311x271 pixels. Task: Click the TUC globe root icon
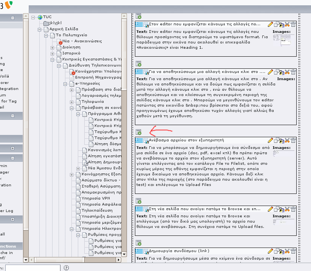(x=40, y=17)
